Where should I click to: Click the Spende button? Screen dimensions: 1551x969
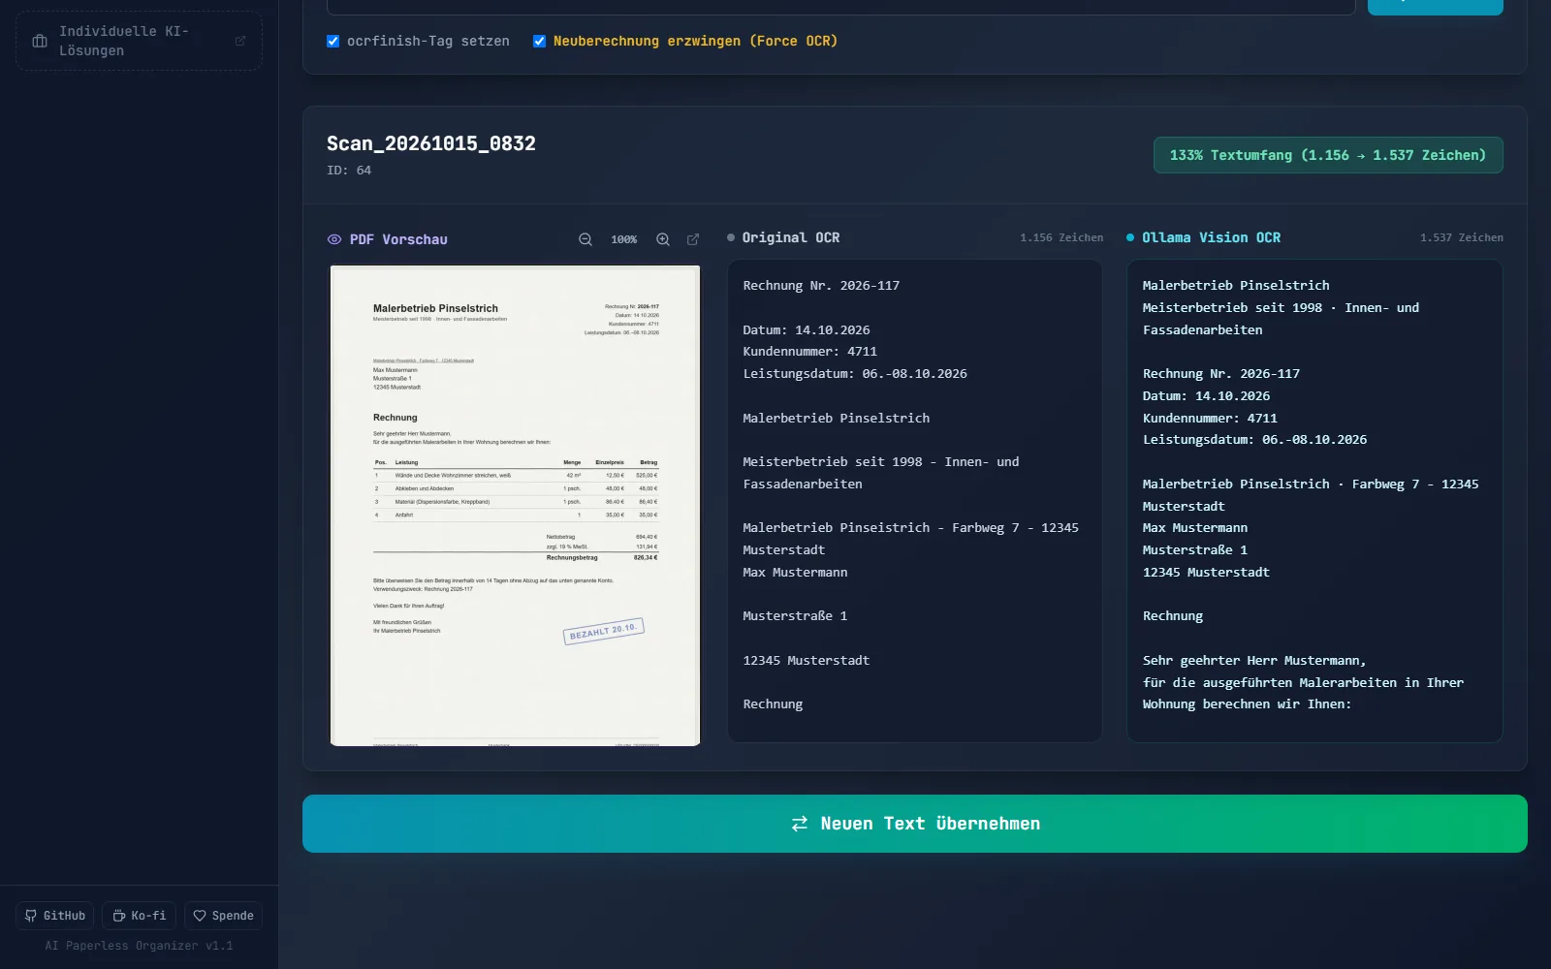pos(223,916)
